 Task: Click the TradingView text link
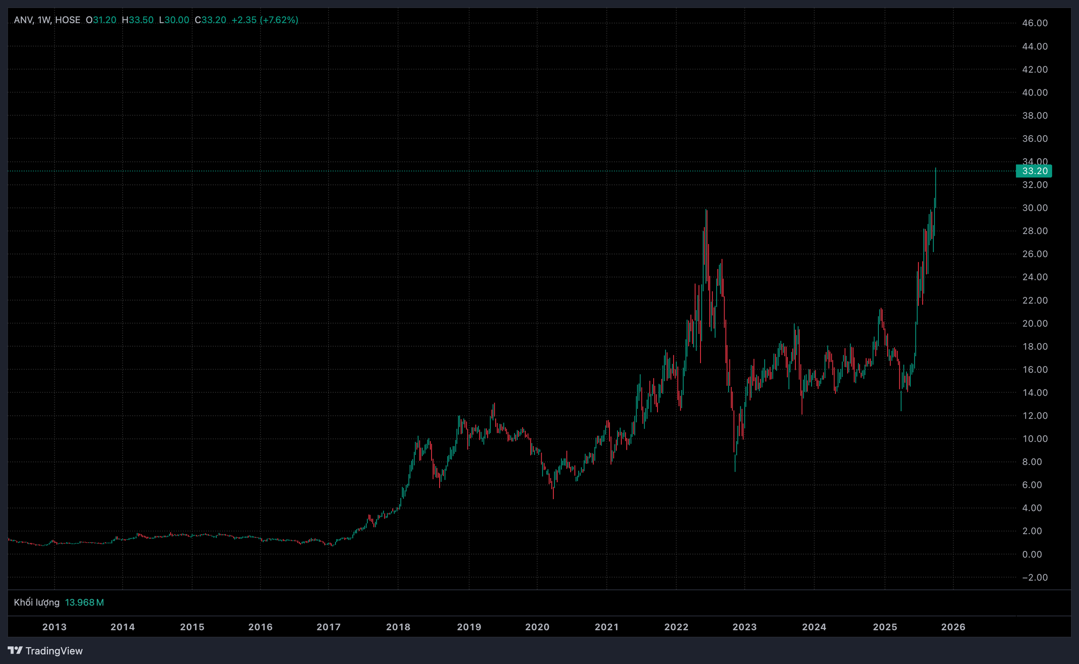(54, 651)
